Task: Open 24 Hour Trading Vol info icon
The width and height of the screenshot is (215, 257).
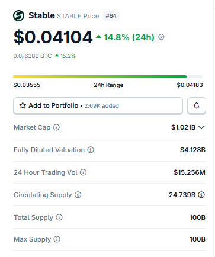Action: click(x=83, y=172)
